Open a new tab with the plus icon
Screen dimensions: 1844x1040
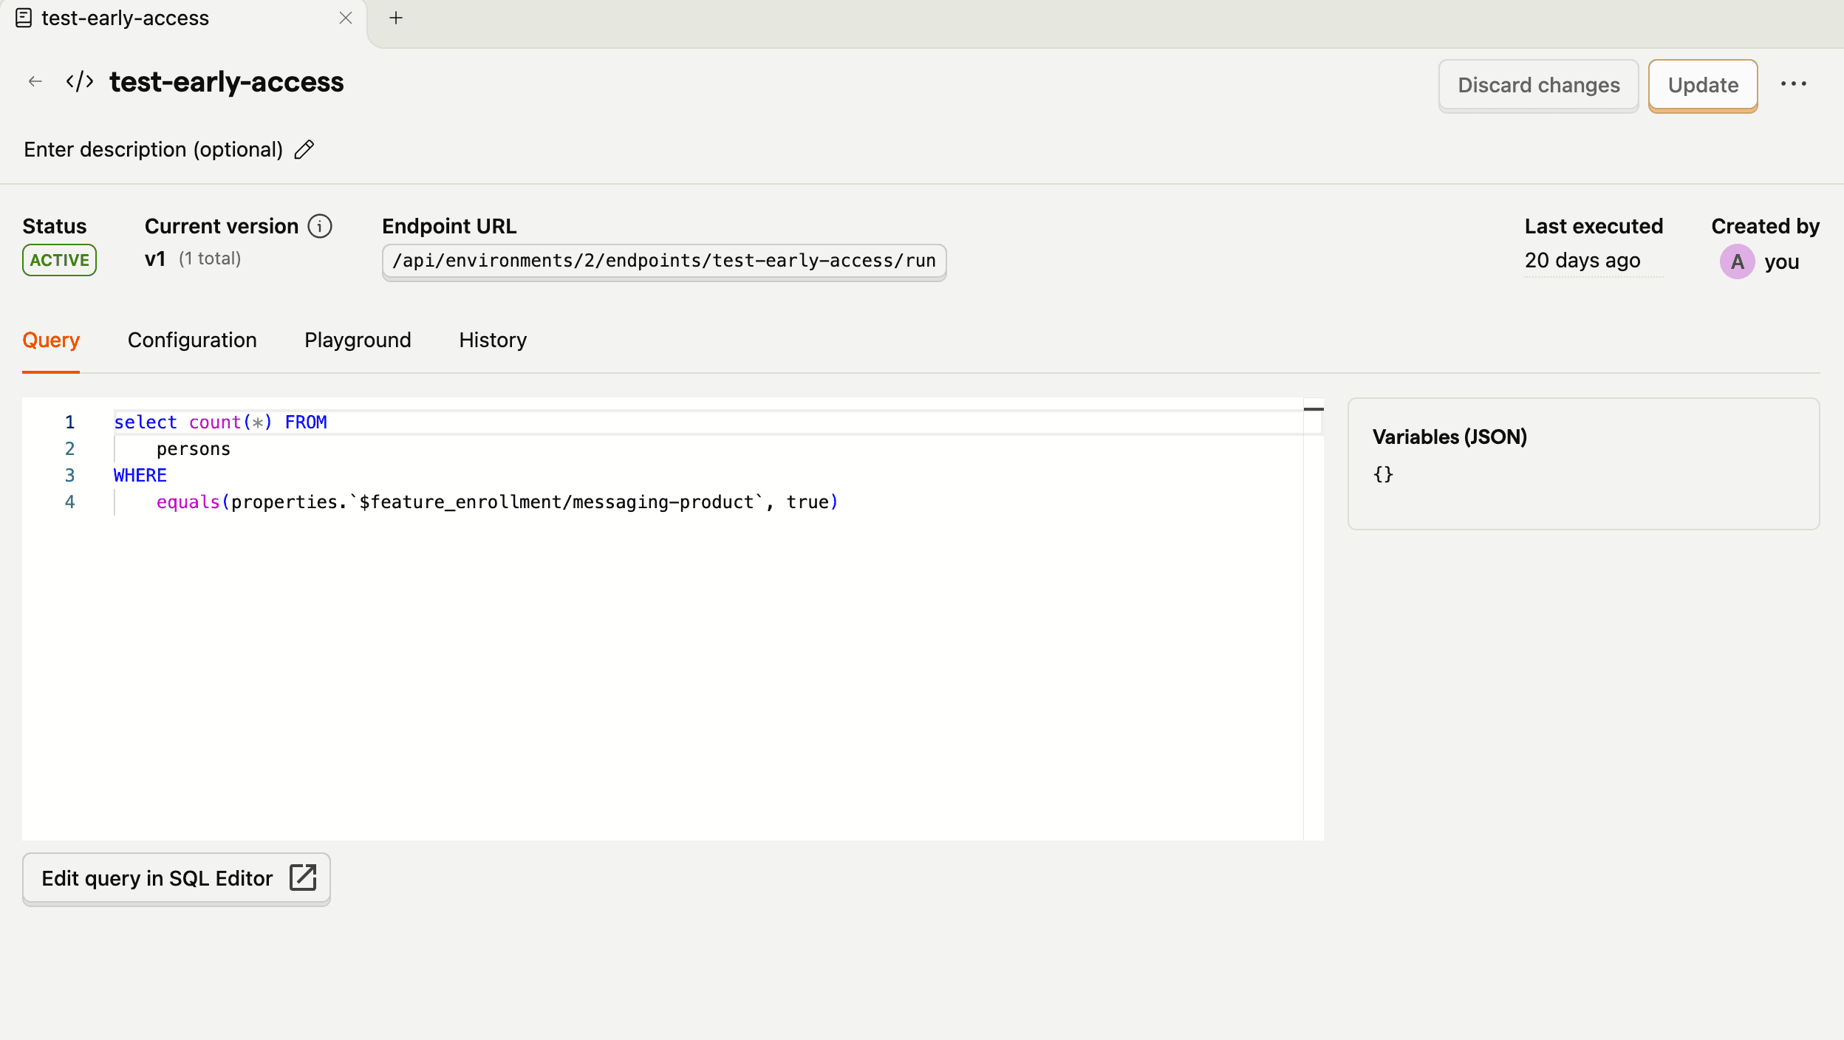tap(397, 18)
